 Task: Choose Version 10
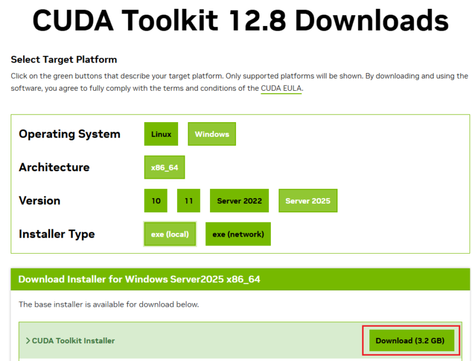point(155,201)
